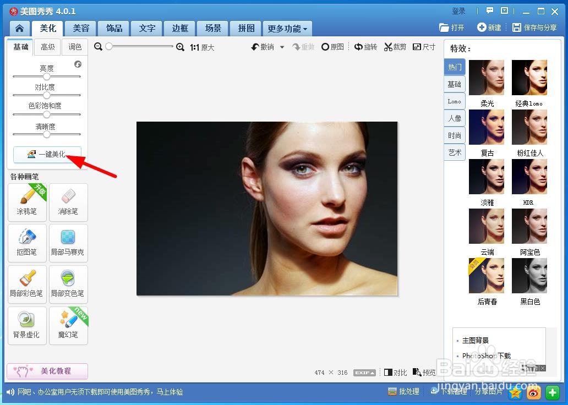Apply the HDR effect thumbnail
Screen dimensions: 568x405
coord(529,177)
